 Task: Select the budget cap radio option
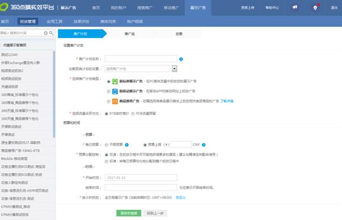coord(145,145)
